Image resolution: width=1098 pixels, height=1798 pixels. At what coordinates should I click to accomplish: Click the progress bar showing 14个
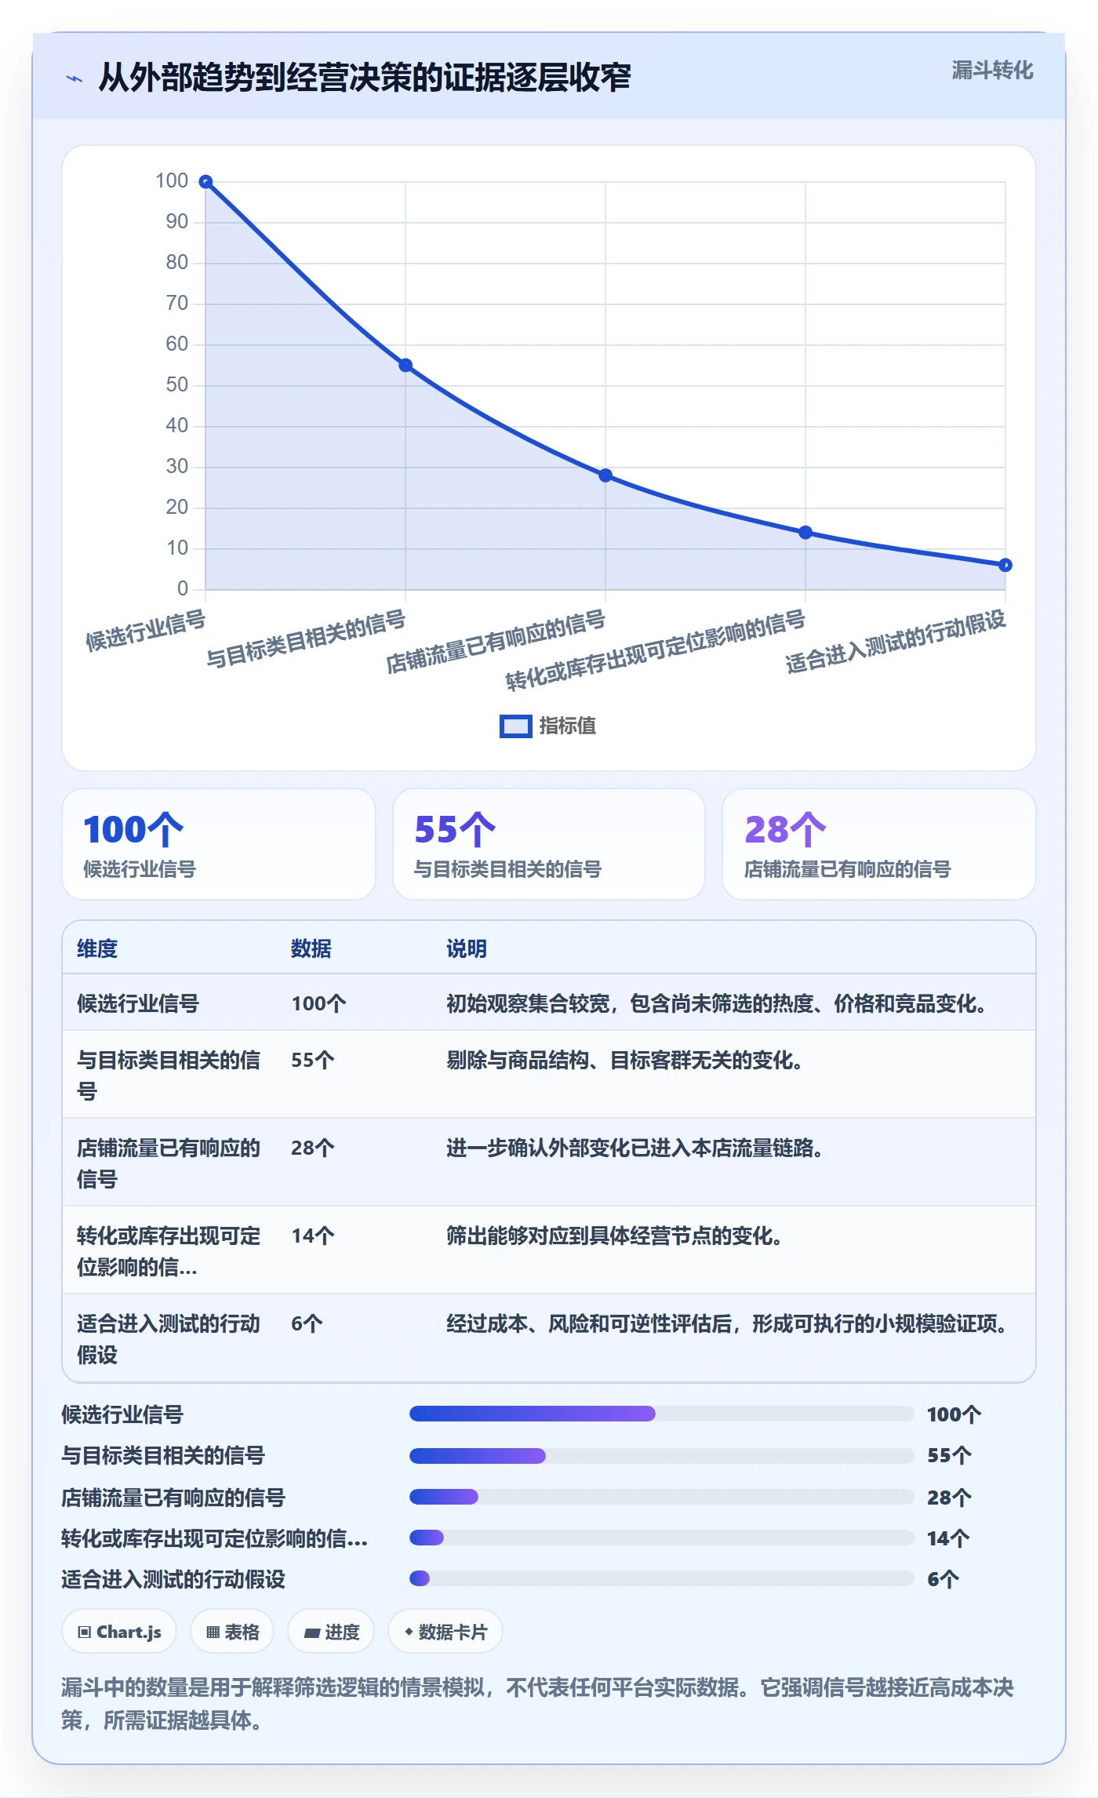tap(661, 1538)
